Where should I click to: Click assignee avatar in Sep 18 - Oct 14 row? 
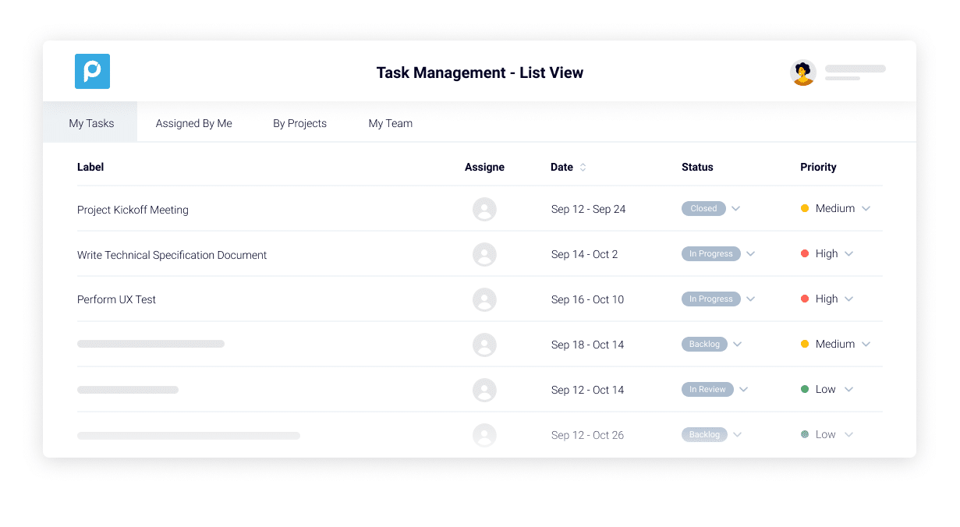pos(484,345)
